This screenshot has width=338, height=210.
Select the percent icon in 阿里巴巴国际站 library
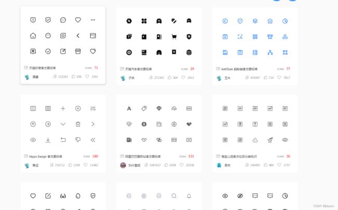pyautogui.click(x=159, y=140)
